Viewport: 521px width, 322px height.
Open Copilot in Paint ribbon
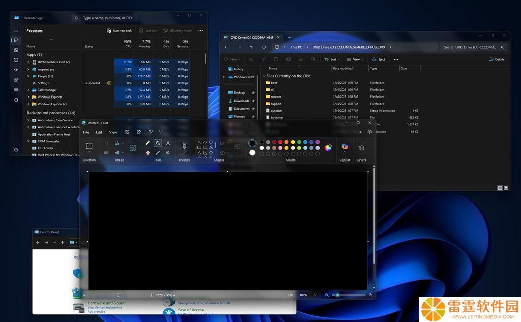(x=344, y=147)
